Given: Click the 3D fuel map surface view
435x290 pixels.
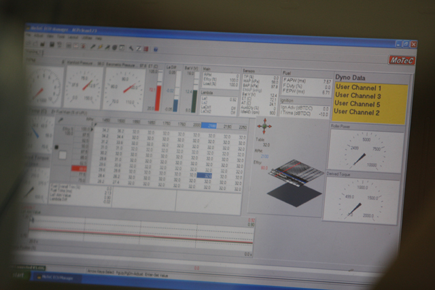Looking at the screenshot, I should (295, 183).
